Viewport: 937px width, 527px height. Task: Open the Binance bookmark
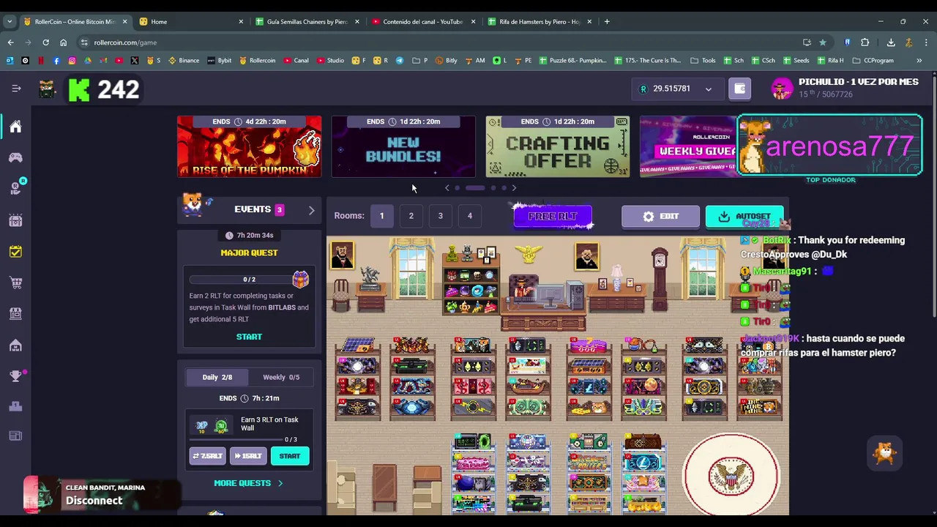pos(184,61)
